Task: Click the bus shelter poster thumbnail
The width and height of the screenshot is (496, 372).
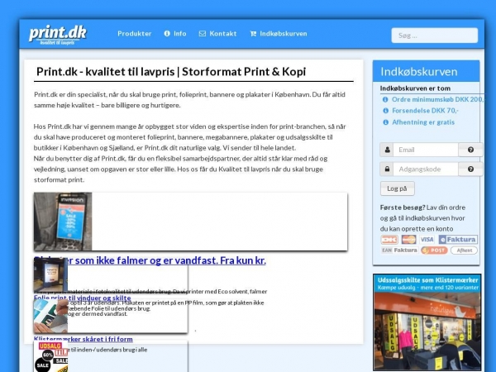Action: (x=50, y=275)
